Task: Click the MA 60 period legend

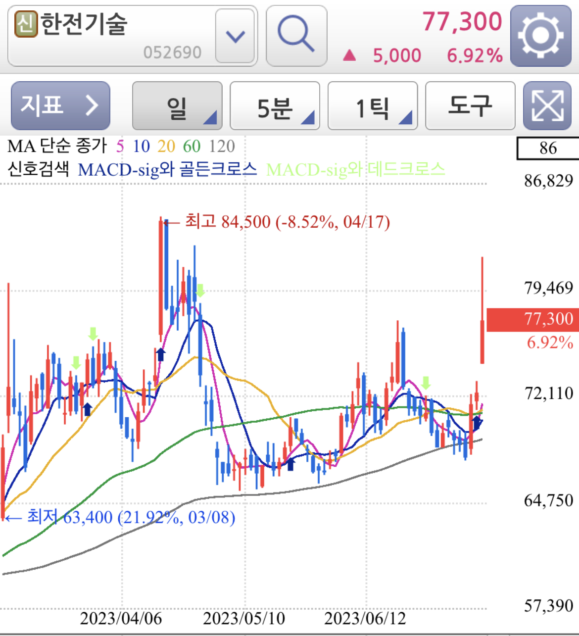Action: [192, 146]
